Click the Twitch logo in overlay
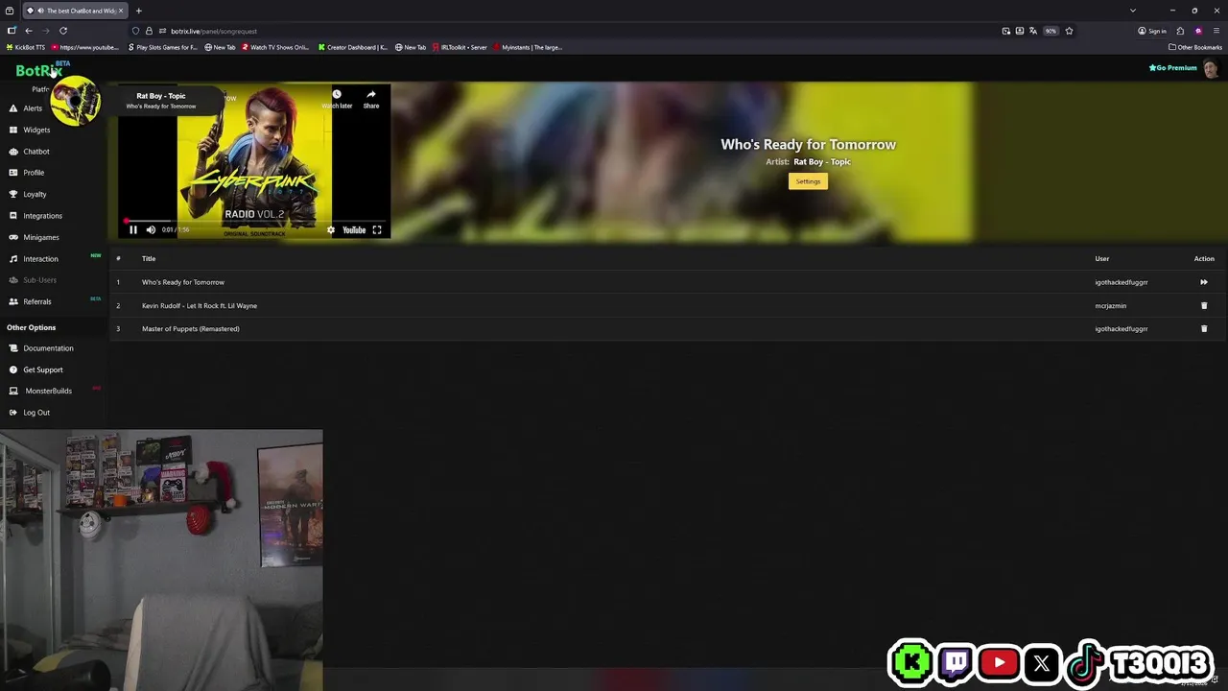This screenshot has width=1228, height=691. 956,662
